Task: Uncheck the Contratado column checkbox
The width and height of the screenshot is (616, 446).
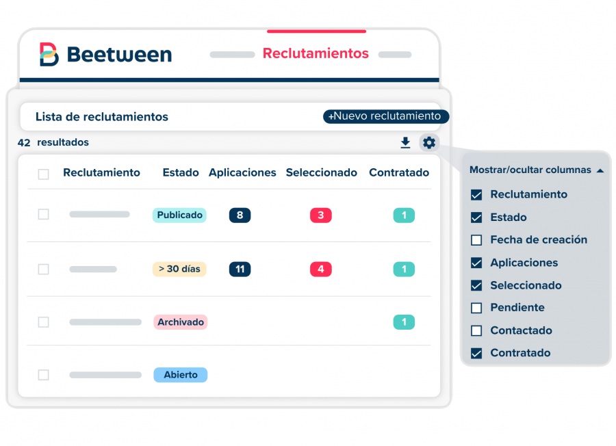Action: 476,354
